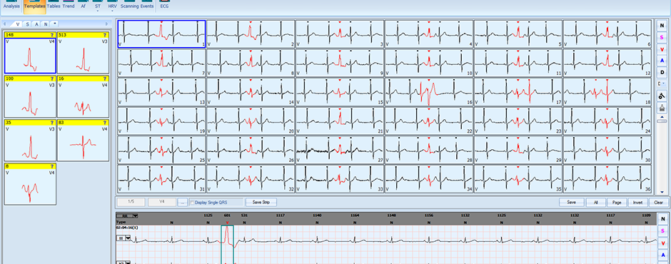The image size is (671, 264).
Task: Select the template thumbnail with 513 beats
Action: [83, 54]
